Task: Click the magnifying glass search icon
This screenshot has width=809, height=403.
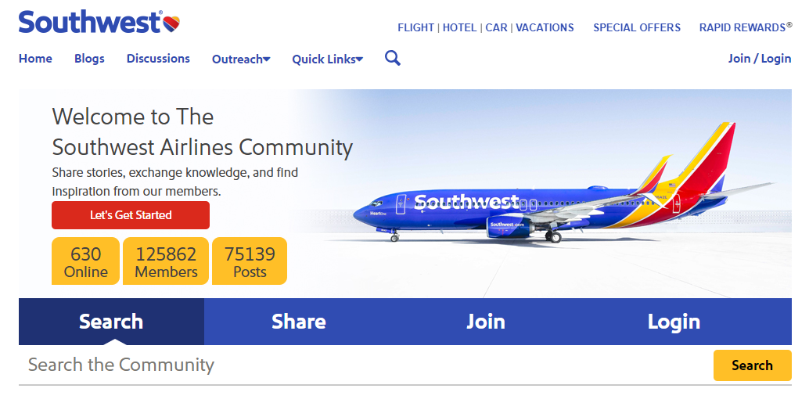Action: click(x=393, y=59)
